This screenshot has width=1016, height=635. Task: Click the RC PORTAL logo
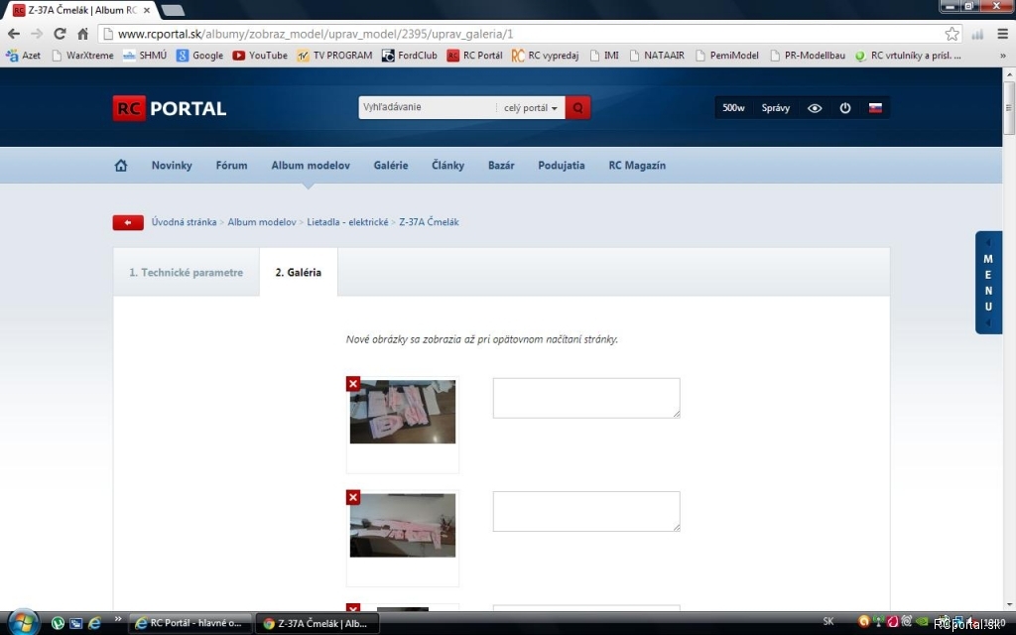pyautogui.click(x=170, y=108)
